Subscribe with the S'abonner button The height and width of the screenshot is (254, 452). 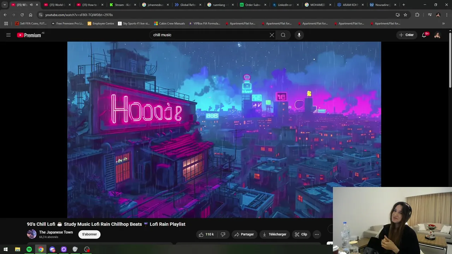coord(89,234)
